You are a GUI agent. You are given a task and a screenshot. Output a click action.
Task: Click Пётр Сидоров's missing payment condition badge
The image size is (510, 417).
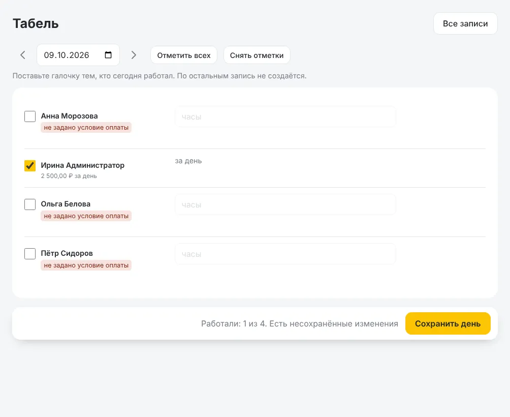[x=86, y=265]
